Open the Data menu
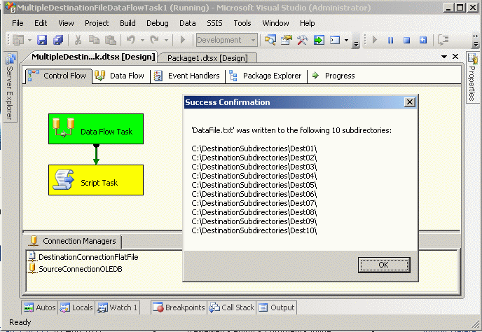The image size is (482, 332). point(188,23)
